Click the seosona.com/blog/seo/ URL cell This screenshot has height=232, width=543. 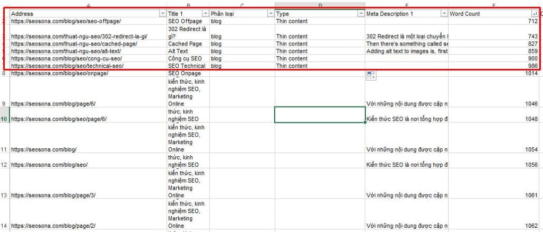point(88,160)
